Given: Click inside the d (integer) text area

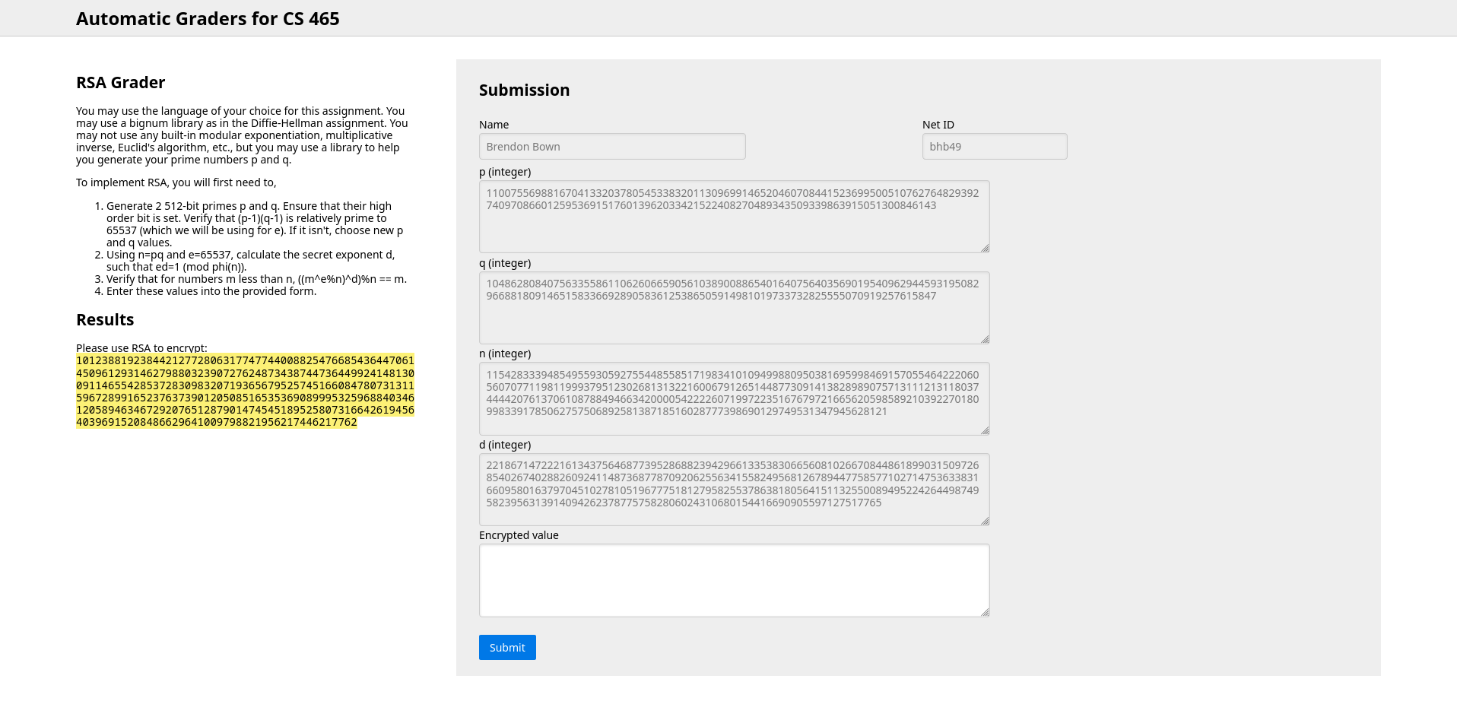Looking at the screenshot, I should point(734,490).
